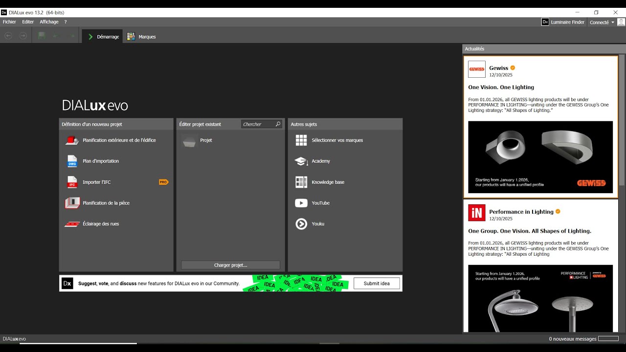This screenshot has height=352, width=626.
Task: Click the redo arrow icon in toolbar
Action: point(72,36)
